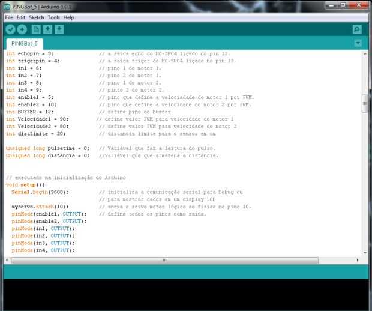The image size is (372, 311).
Task: Click the horizontal scrollbar right arrow
Action: (x=357, y=260)
